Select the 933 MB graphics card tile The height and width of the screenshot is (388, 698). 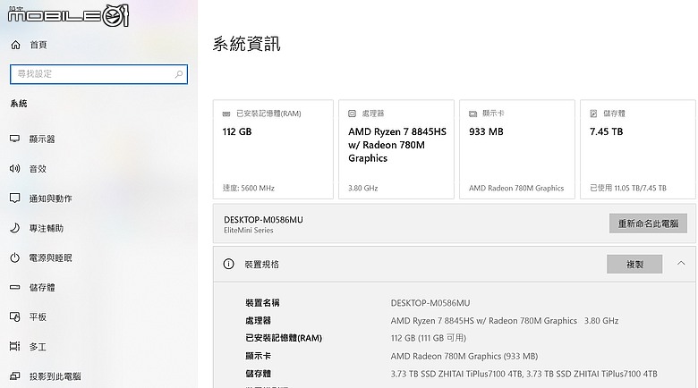point(517,149)
